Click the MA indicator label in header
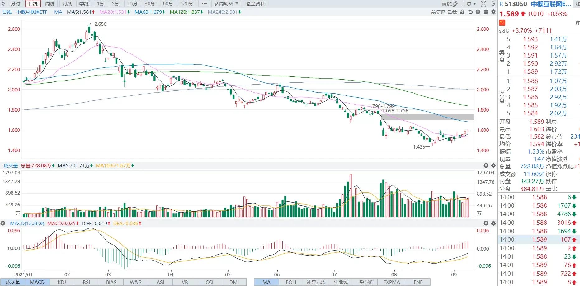 pos(58,12)
